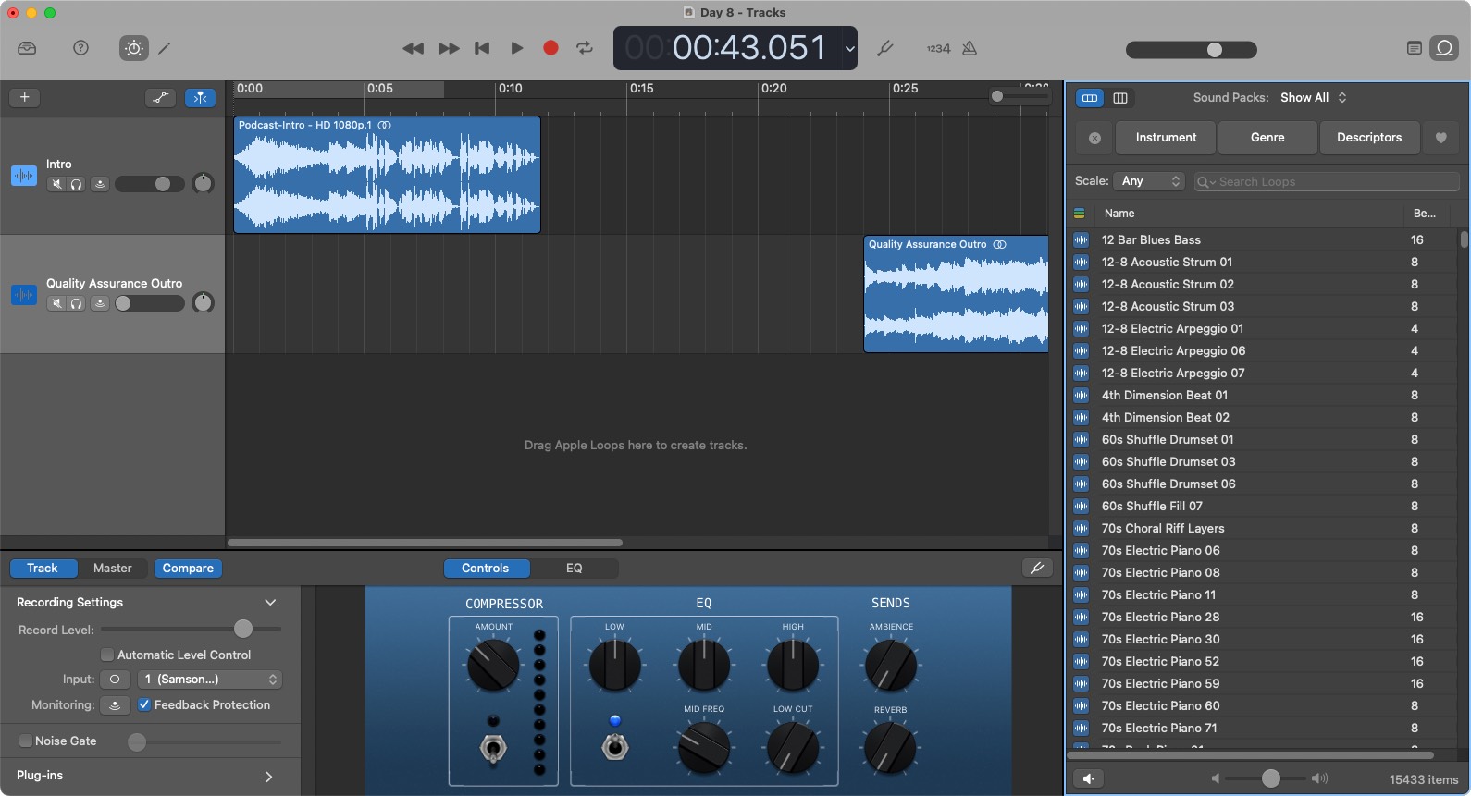
Task: Switch to the EQ tab
Action: point(575,569)
